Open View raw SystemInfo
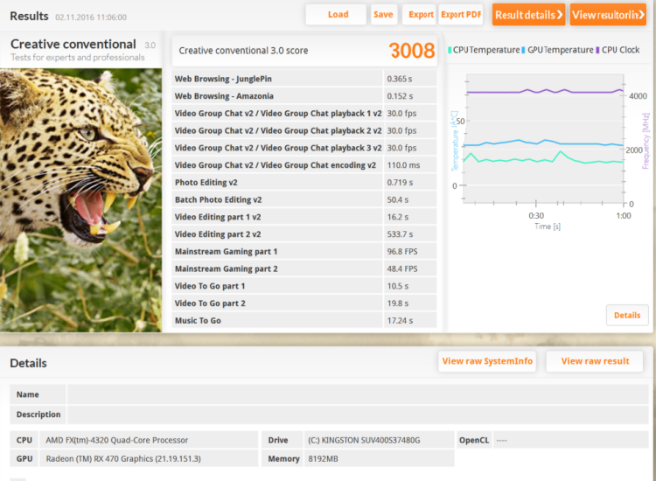The width and height of the screenshot is (656, 481). coord(487,361)
